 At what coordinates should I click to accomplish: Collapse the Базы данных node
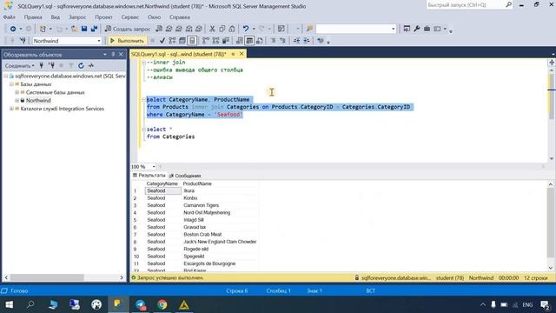pyautogui.click(x=11, y=84)
